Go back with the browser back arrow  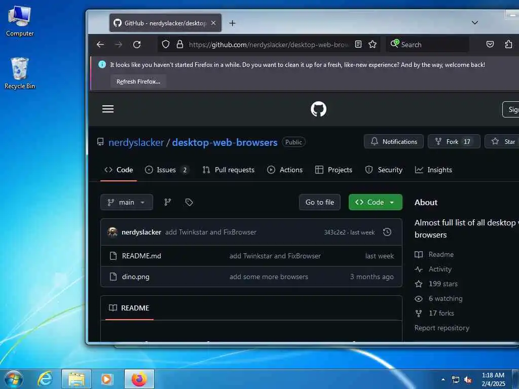coord(100,45)
